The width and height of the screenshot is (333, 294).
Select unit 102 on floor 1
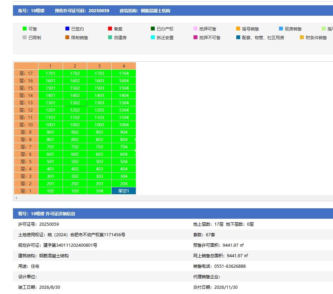[x=50, y=191]
